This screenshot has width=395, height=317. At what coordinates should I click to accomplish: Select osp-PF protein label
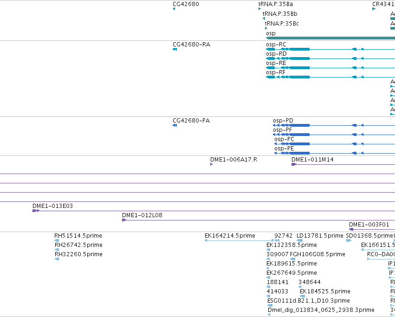tap(282, 130)
